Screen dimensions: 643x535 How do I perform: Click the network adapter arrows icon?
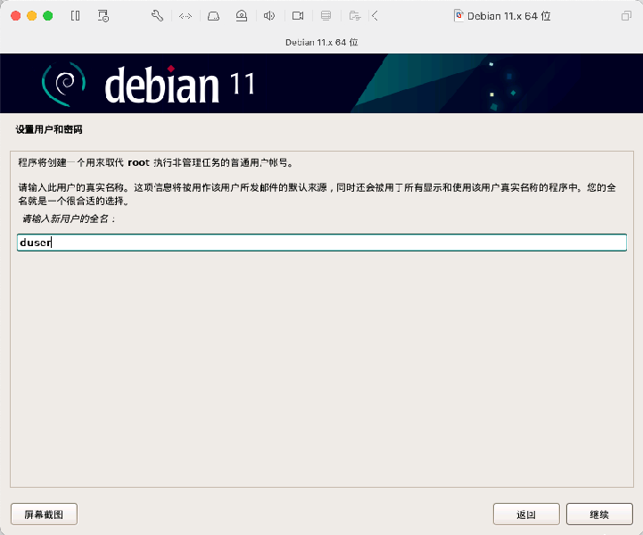[185, 16]
